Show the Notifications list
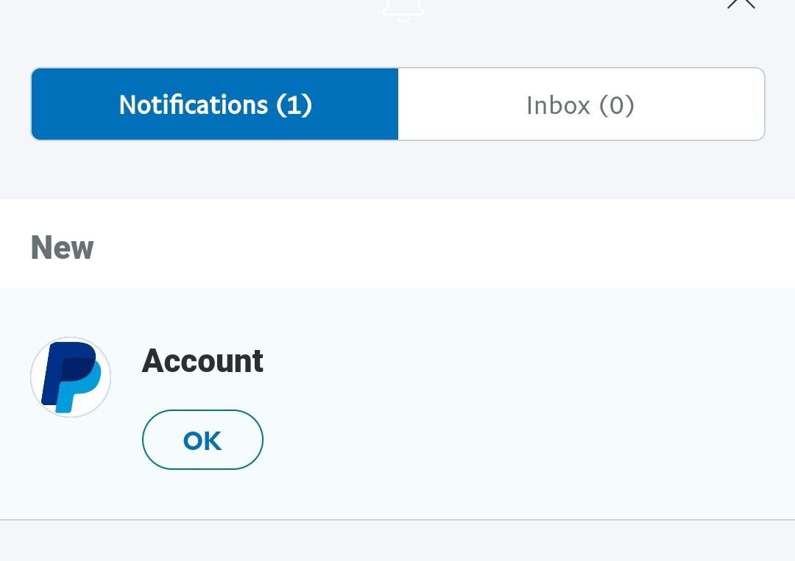The height and width of the screenshot is (561, 795). [x=215, y=104]
